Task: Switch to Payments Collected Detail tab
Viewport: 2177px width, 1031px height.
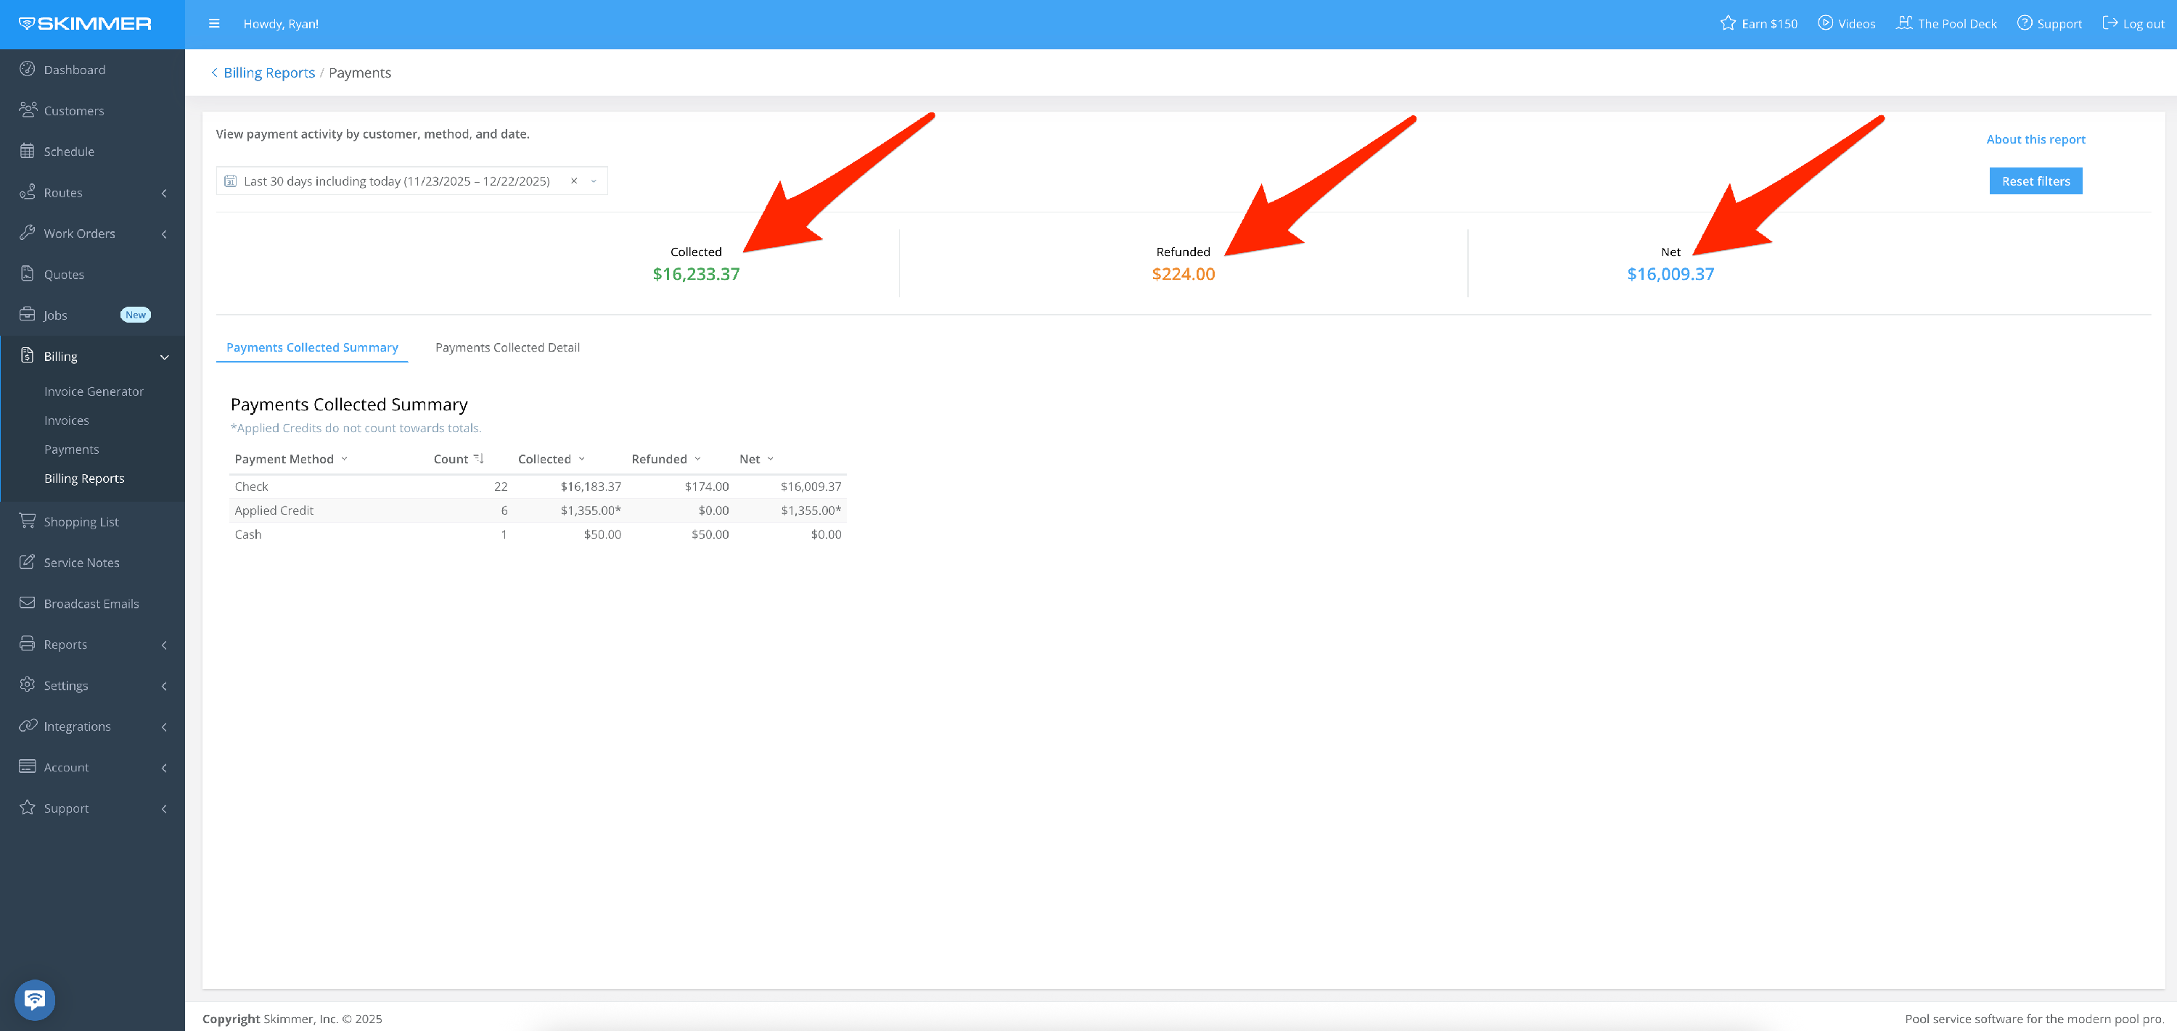Action: [x=507, y=347]
